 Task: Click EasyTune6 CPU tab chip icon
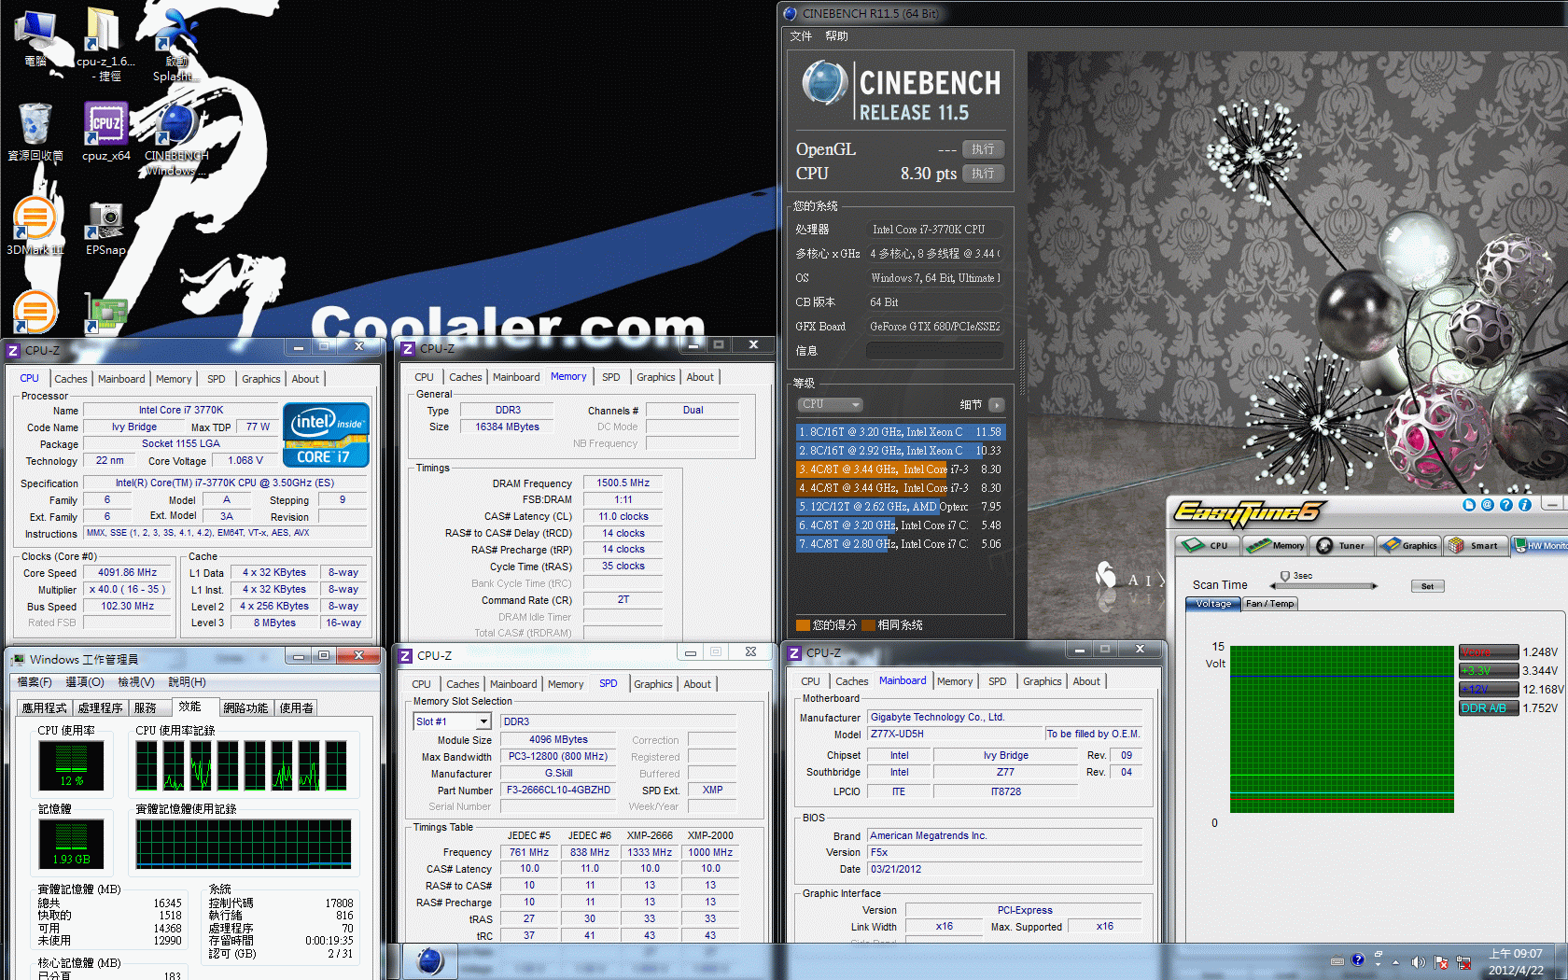1192,545
